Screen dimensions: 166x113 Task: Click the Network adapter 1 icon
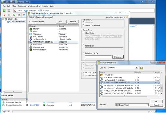point(31,50)
